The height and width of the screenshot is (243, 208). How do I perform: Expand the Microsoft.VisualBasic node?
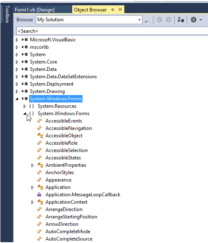17,40
